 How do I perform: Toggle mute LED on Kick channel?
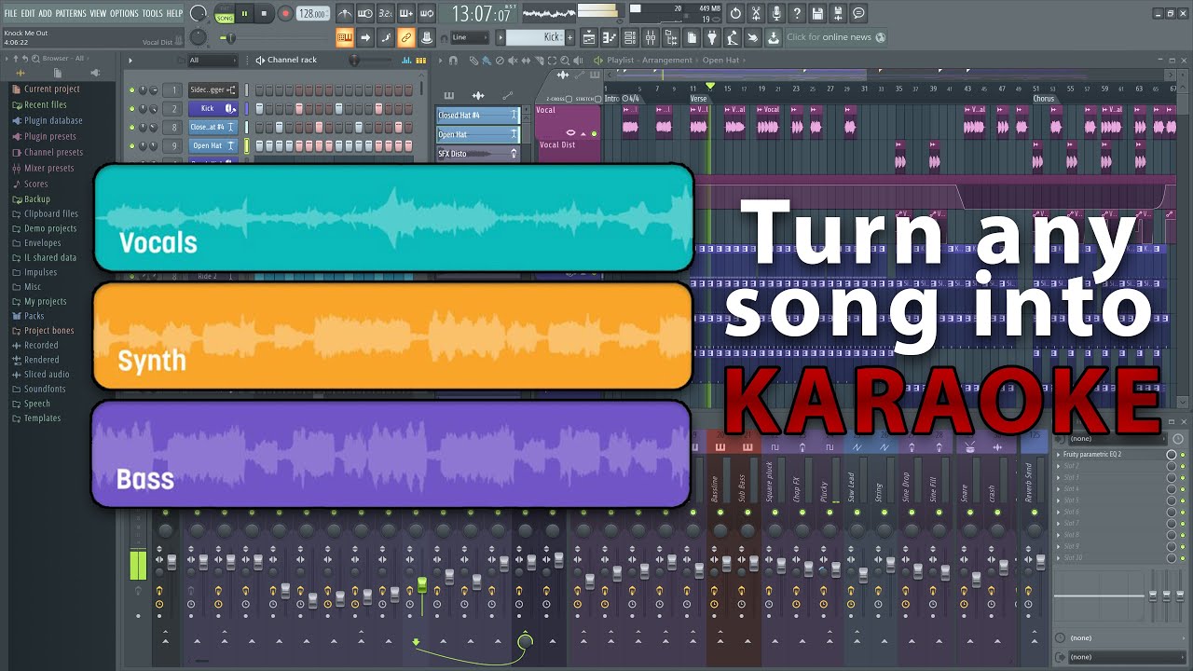pos(131,109)
